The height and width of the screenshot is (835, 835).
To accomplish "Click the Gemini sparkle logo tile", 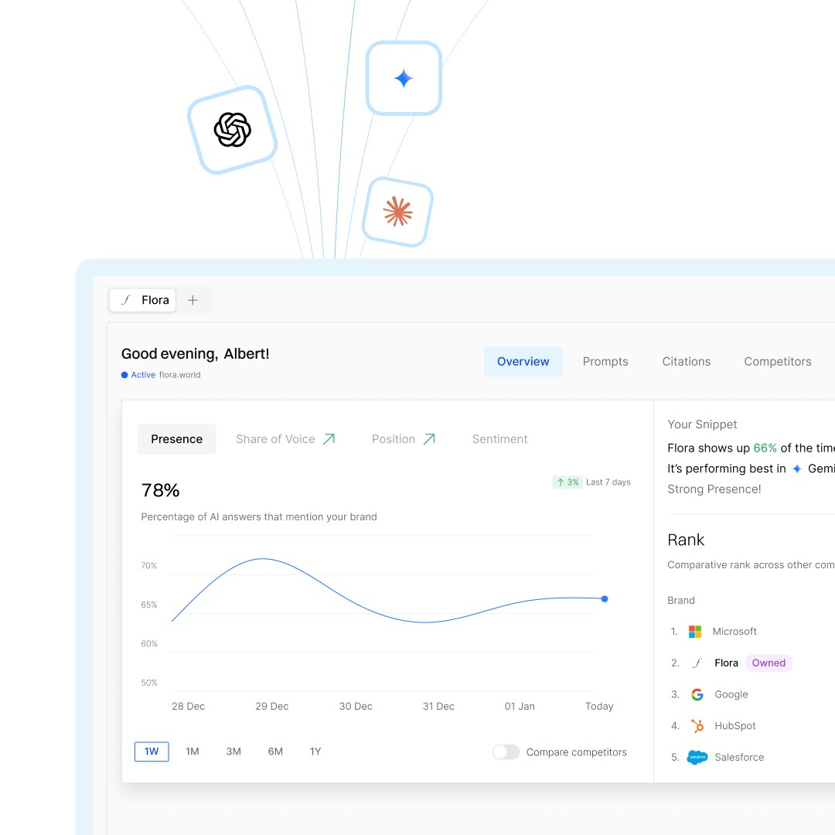I will 404,78.
